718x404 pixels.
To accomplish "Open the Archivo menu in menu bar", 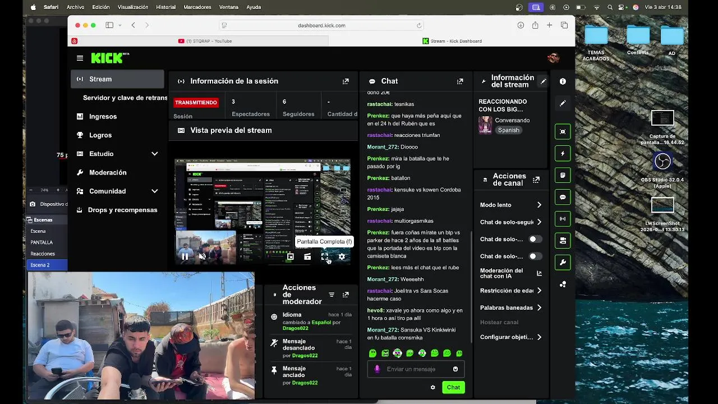I will point(75,7).
